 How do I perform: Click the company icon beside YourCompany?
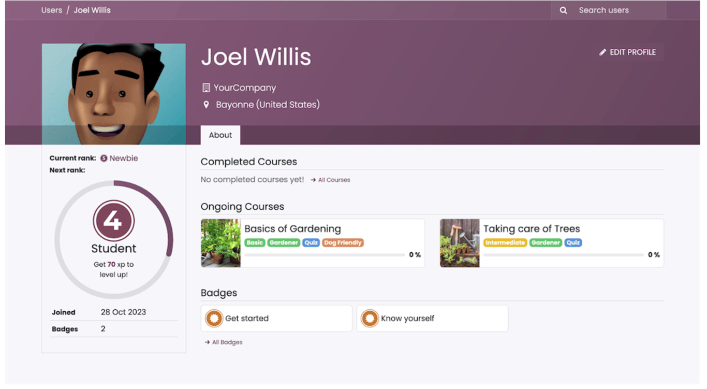click(205, 87)
